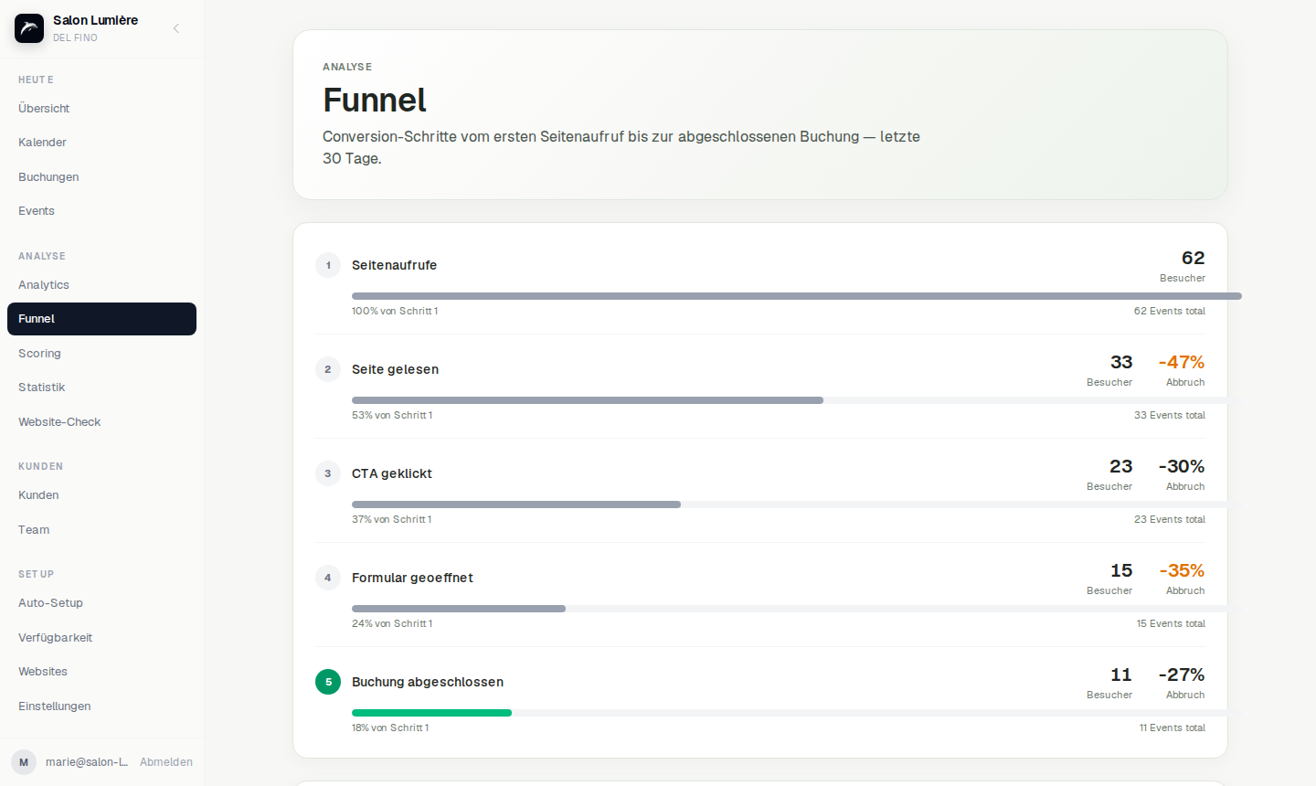Click the Formular geoeffnet step label
The height and width of the screenshot is (786, 1316).
point(412,578)
